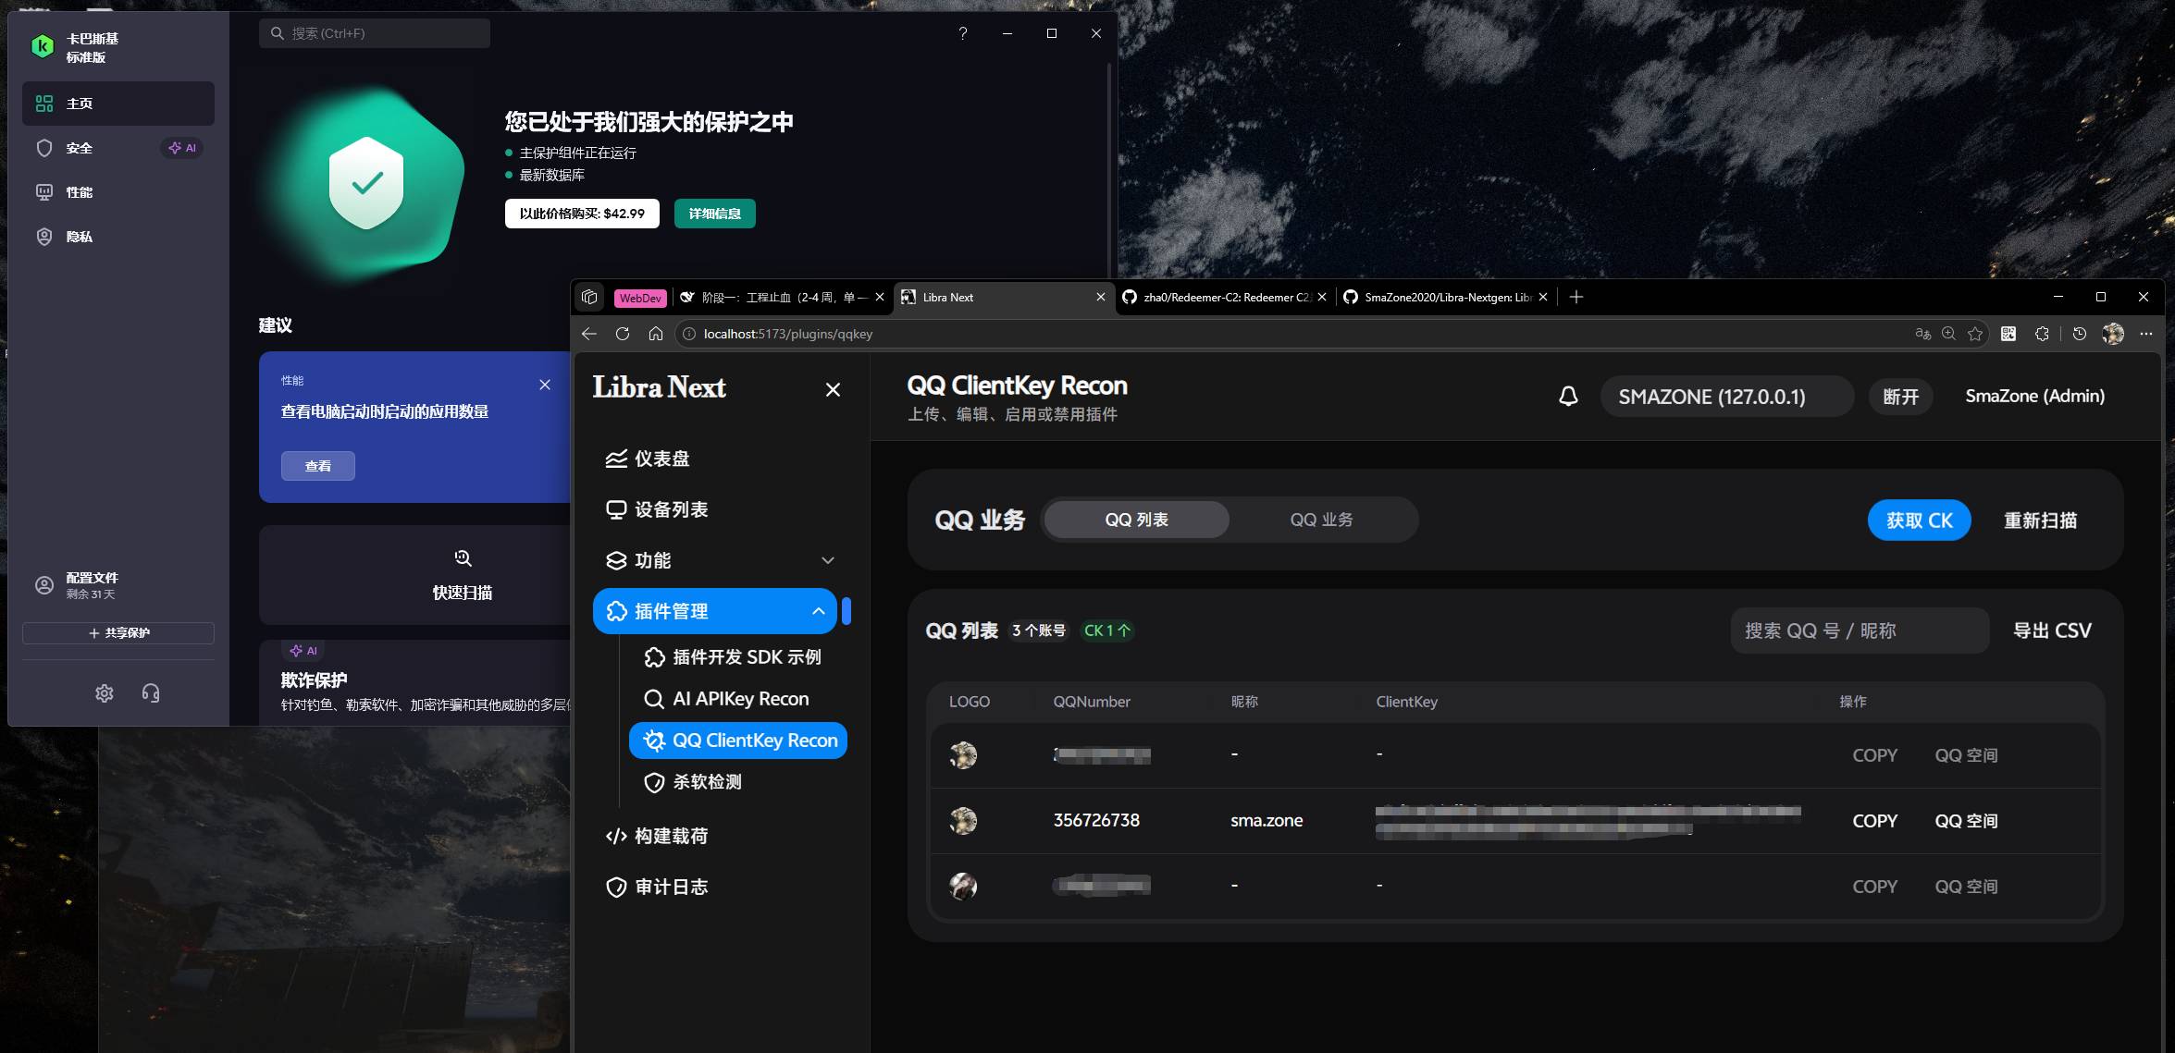This screenshot has width=2175, height=1053.
Task: Open browser profile avatar
Action: tap(2113, 334)
